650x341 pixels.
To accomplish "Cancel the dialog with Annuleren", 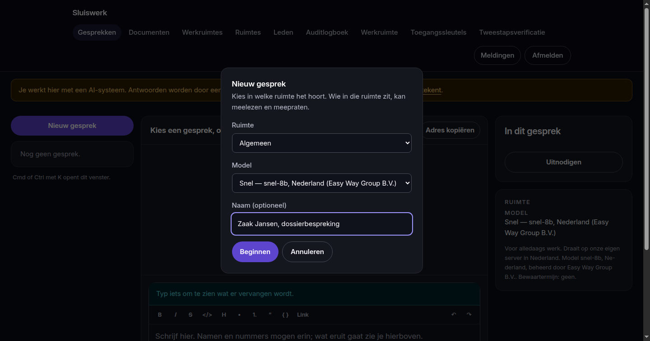I will click(307, 252).
